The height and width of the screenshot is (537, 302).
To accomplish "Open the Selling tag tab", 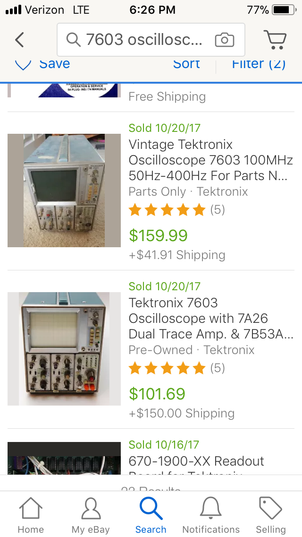I will coord(271,515).
